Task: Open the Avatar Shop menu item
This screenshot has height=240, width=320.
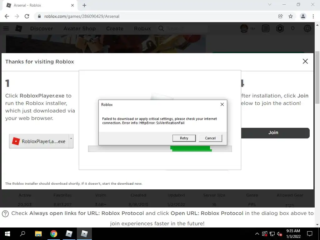Action: 79,28
